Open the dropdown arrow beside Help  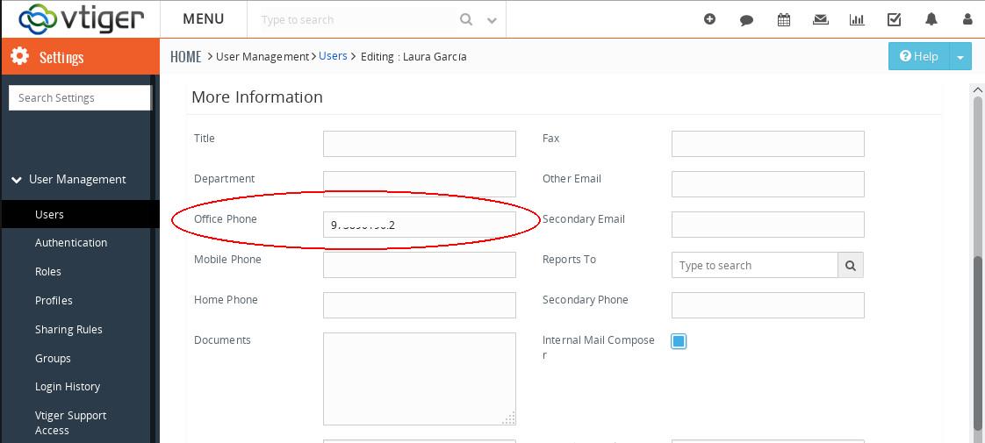(x=960, y=56)
